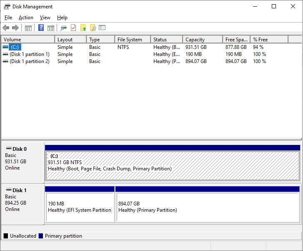
Task: Close the Disk Management window
Action: point(293,6)
